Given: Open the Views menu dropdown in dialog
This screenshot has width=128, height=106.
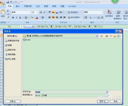Looking at the screenshot, I should (x=119, y=36).
